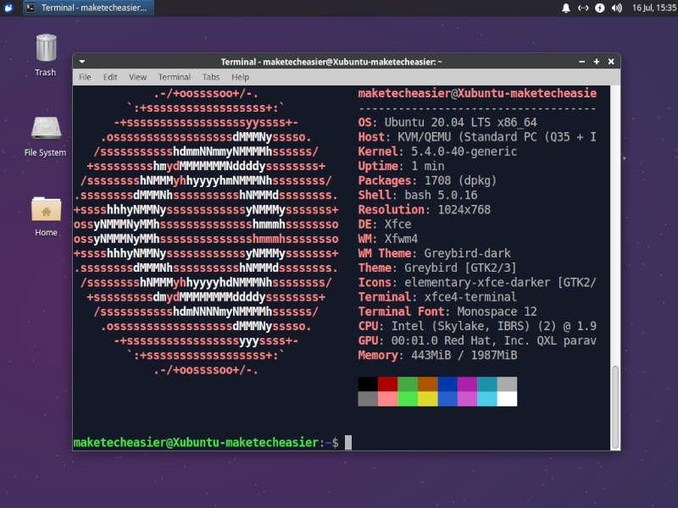Open the notification bell in the system tray
Screen dimensions: 678x508
(565, 8)
